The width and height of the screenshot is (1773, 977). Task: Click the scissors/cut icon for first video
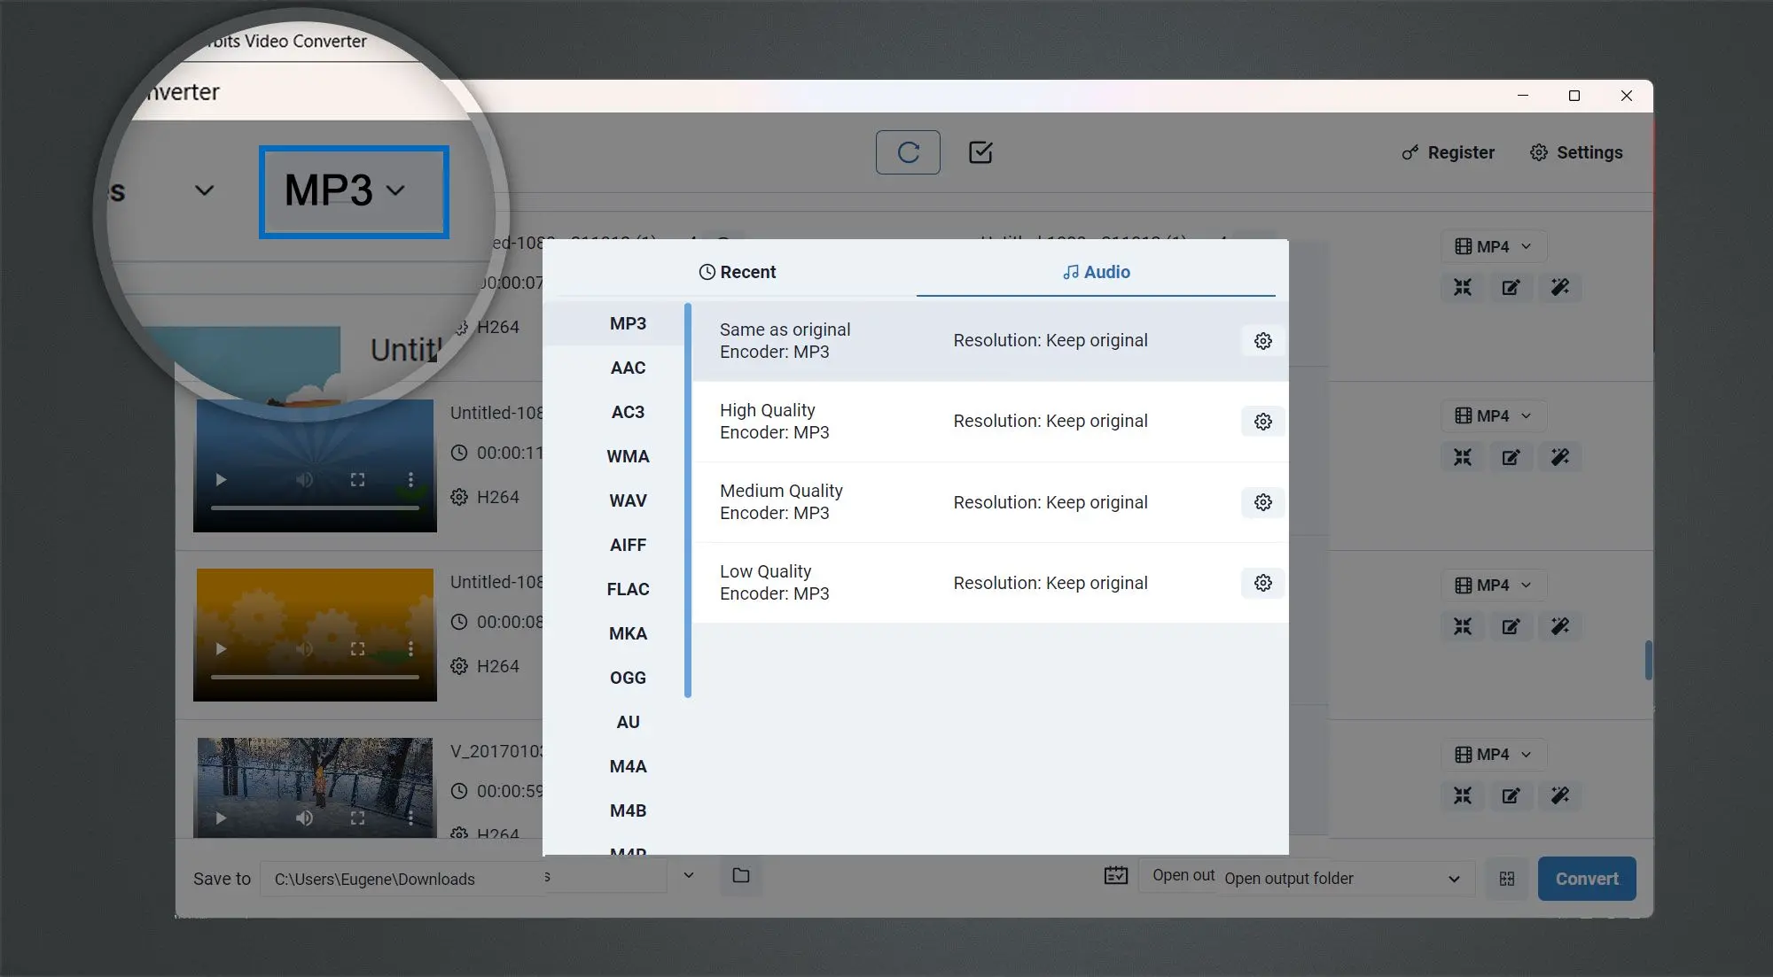click(x=1463, y=286)
